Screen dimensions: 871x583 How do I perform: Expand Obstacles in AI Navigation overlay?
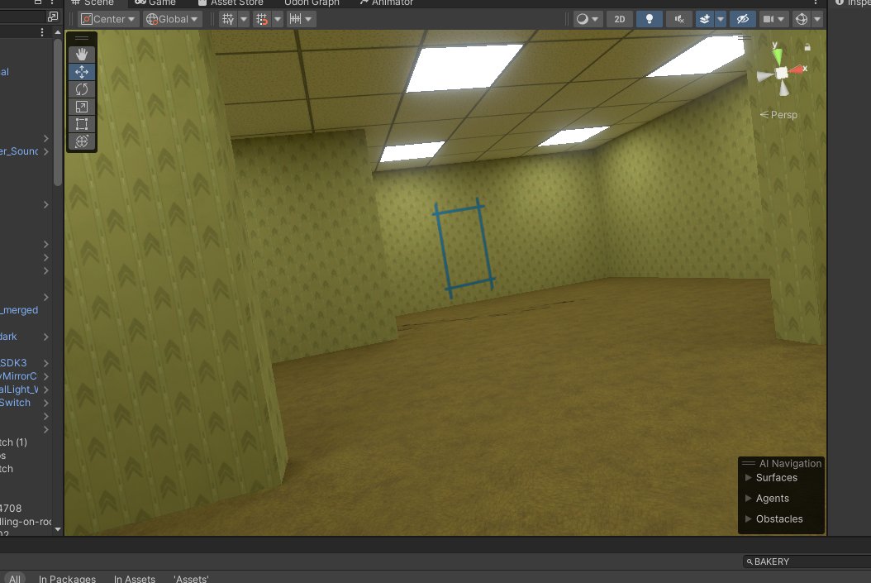point(748,518)
